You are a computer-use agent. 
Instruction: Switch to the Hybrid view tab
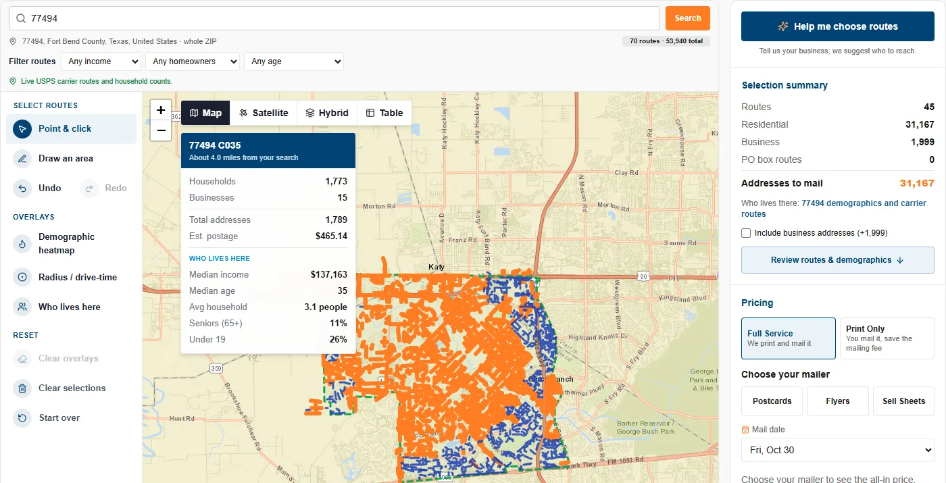[x=327, y=113]
